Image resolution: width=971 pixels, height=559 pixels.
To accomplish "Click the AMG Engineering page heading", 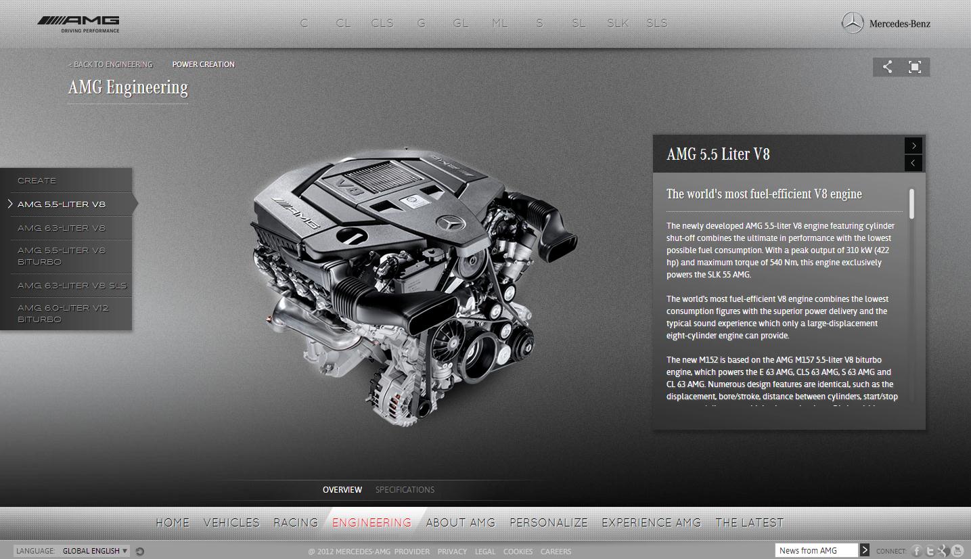I will [x=128, y=87].
